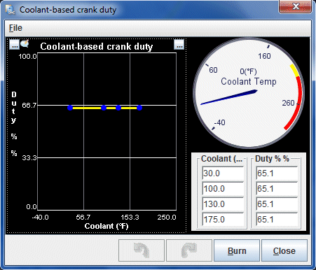Click the Duty field beside 175.0 coolant
The height and width of the screenshot is (270, 316).
click(277, 219)
